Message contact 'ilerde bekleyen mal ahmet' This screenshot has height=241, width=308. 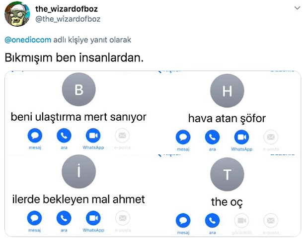click(x=34, y=218)
